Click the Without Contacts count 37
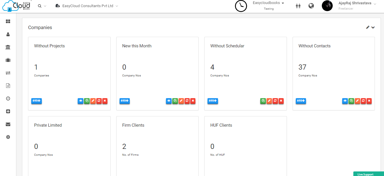 302,67
